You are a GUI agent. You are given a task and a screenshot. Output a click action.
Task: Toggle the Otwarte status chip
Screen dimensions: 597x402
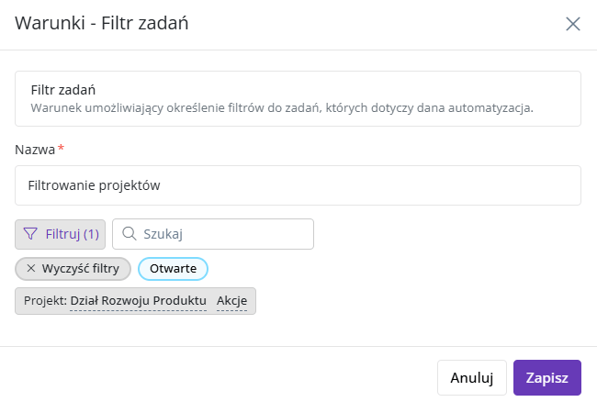[173, 269]
